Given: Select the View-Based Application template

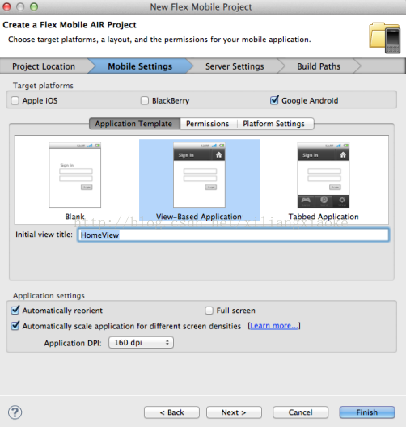Looking at the screenshot, I should coord(199,180).
